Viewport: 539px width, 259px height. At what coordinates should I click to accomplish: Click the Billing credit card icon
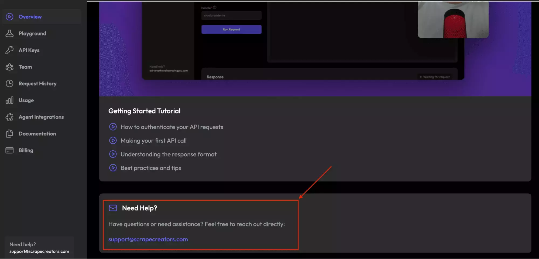pyautogui.click(x=9, y=150)
